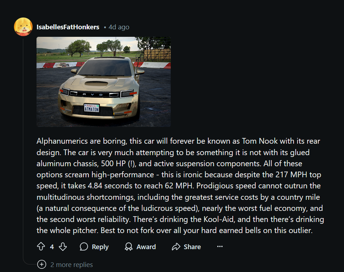Click the "4d ago" timestamp
The height and width of the screenshot is (272, 344).
point(118,27)
